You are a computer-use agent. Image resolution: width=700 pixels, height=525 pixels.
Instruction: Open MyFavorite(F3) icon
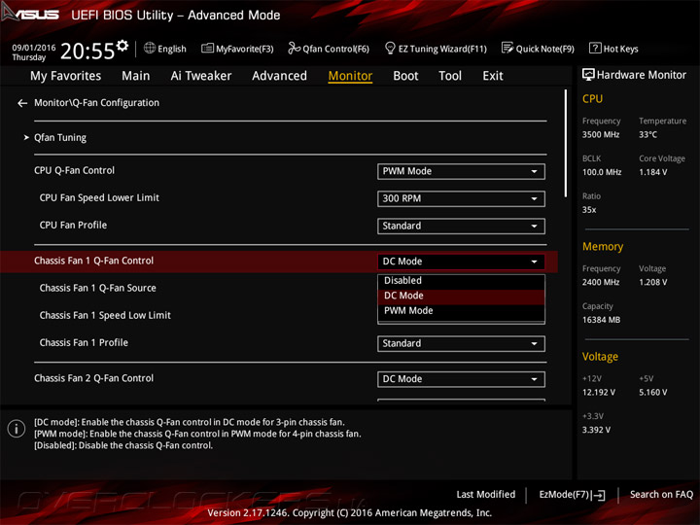[x=207, y=49]
